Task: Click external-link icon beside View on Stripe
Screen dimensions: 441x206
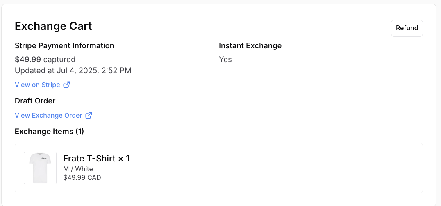Action: point(66,85)
